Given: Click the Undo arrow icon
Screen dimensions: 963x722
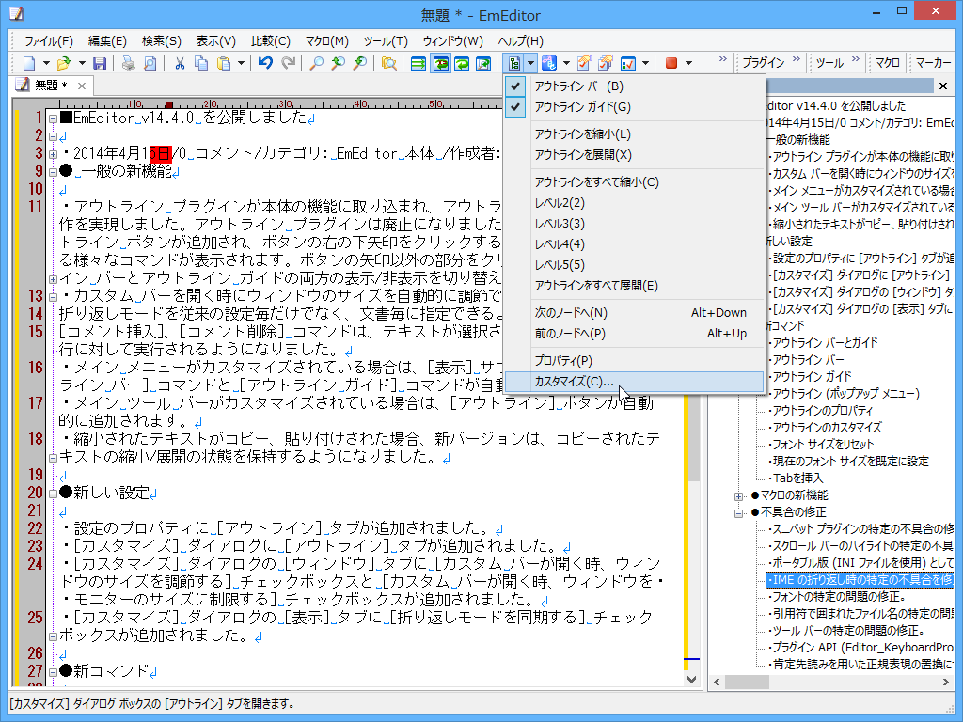Looking at the screenshot, I should click(265, 63).
